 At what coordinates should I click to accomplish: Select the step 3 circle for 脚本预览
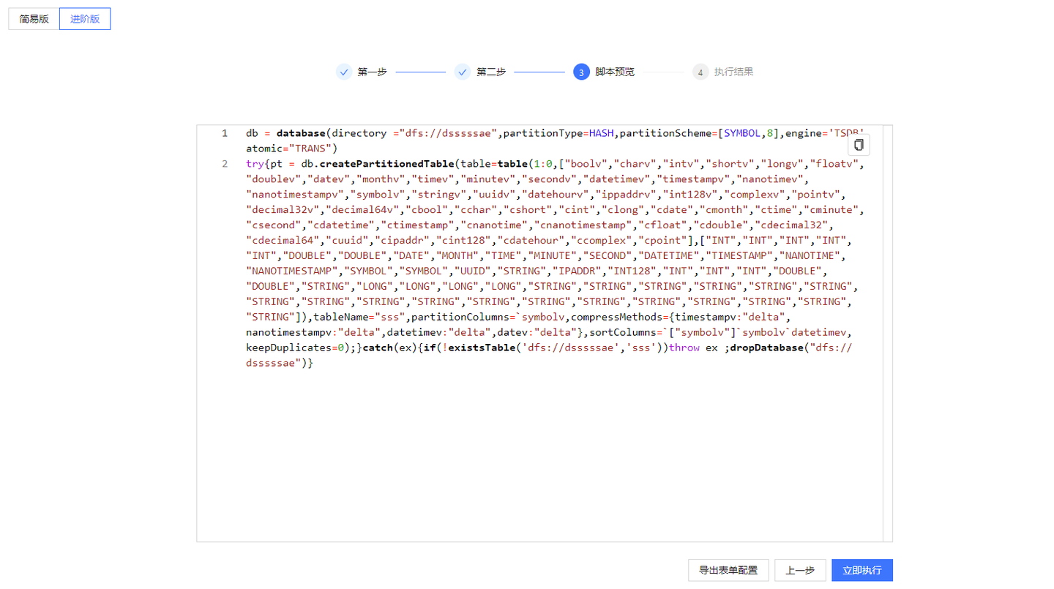pos(581,72)
